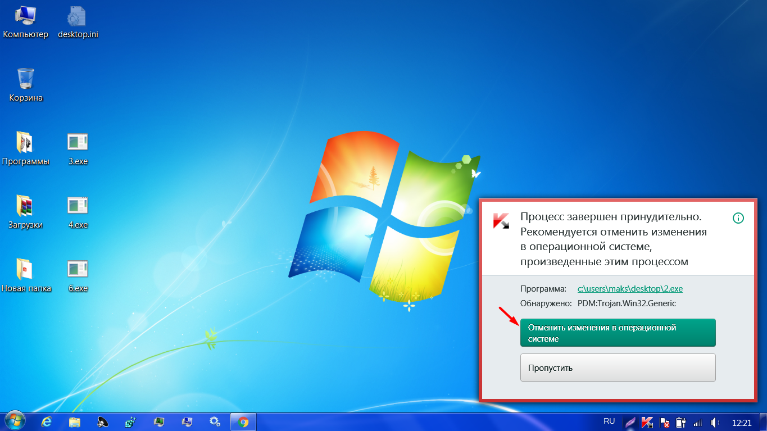767x431 pixels.
Task: Open the info icon in the Kaspersky alert
Action: (738, 218)
